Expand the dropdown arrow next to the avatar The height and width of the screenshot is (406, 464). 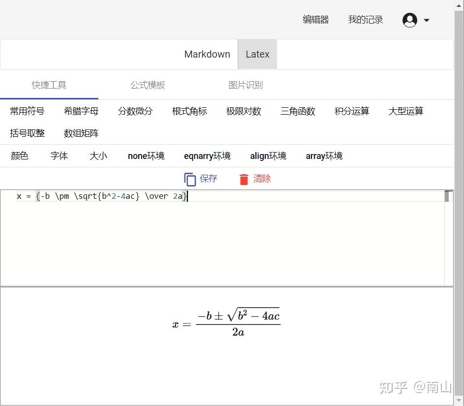click(x=426, y=21)
